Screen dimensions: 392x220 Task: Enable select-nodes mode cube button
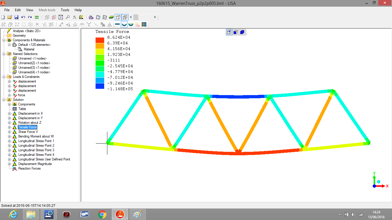(x=229, y=32)
